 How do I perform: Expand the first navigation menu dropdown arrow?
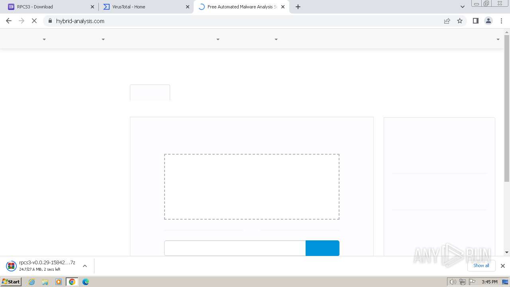[44, 39]
